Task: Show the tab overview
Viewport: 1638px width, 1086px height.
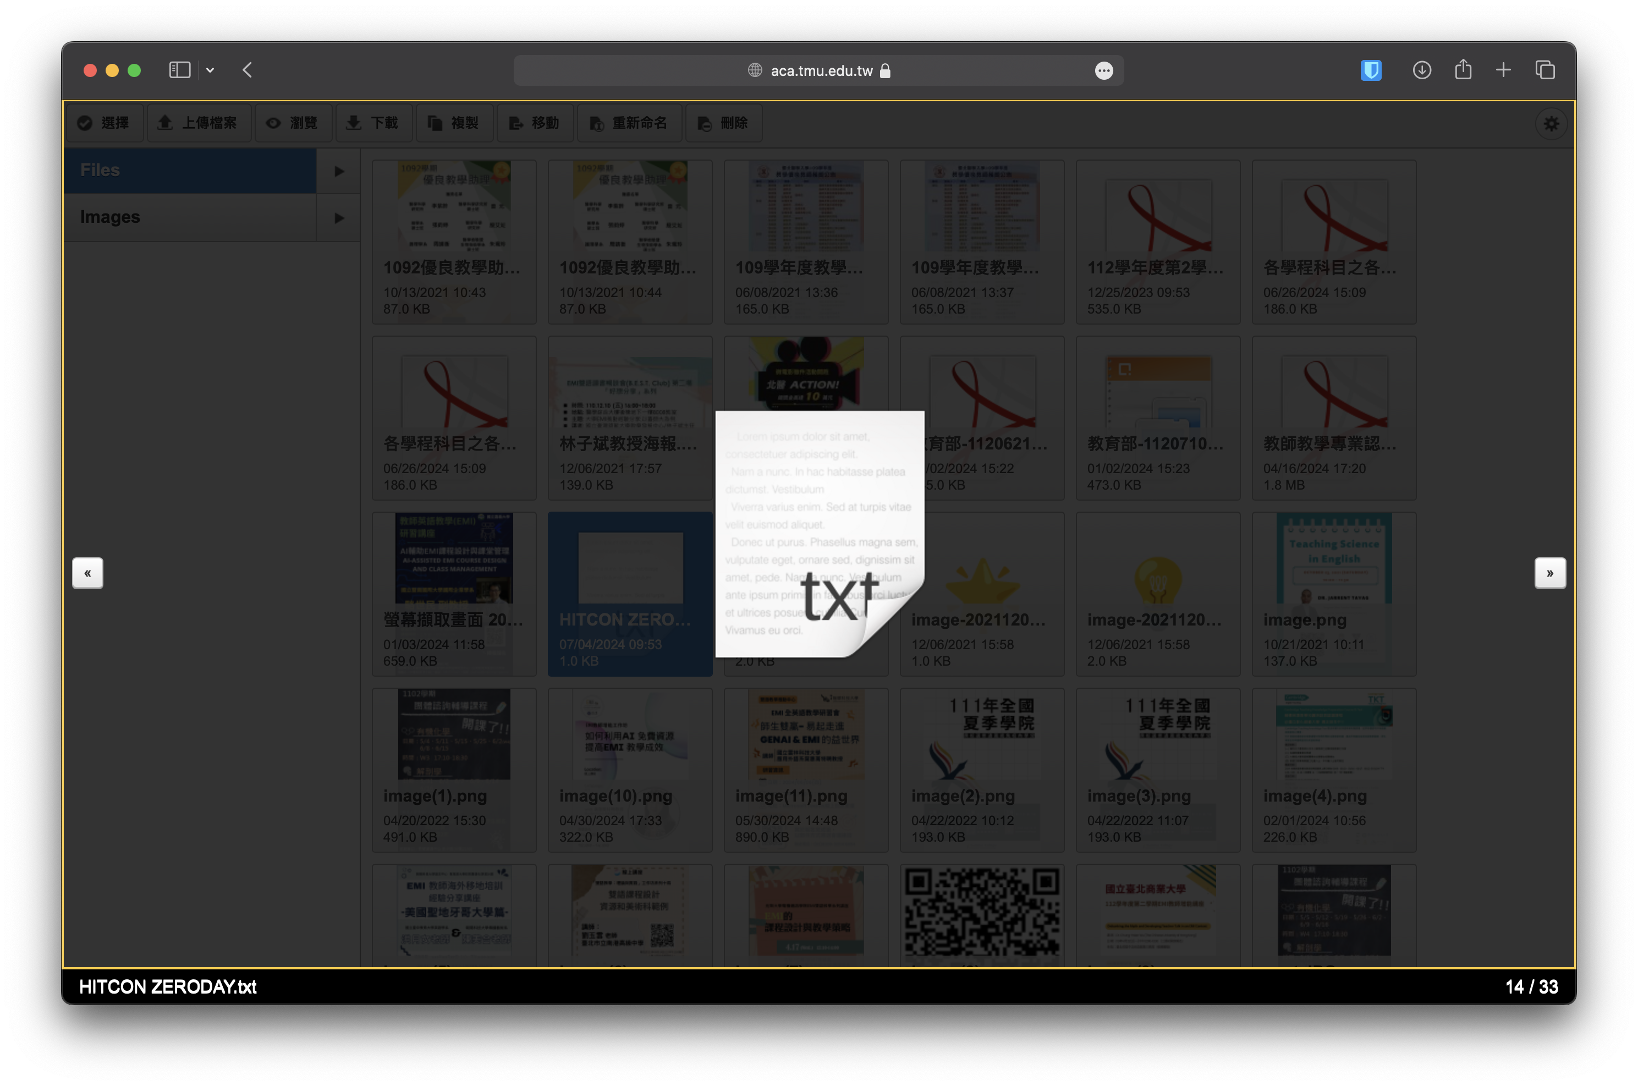Action: coord(1544,70)
